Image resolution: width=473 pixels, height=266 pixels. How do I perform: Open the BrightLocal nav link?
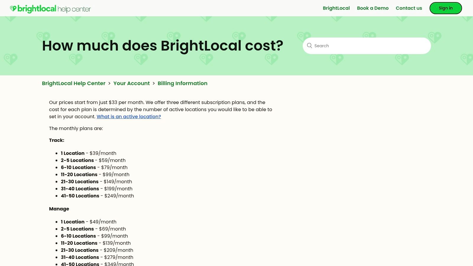coord(336,8)
